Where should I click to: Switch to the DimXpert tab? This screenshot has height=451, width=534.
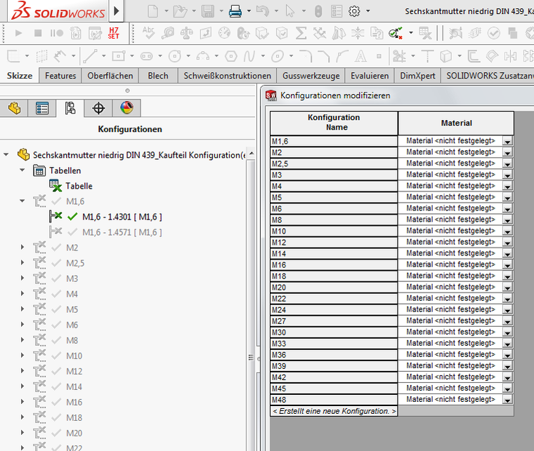pos(417,76)
